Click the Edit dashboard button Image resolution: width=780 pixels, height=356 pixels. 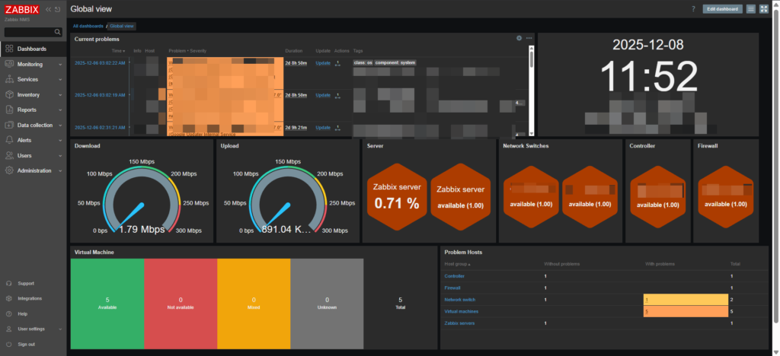point(721,9)
